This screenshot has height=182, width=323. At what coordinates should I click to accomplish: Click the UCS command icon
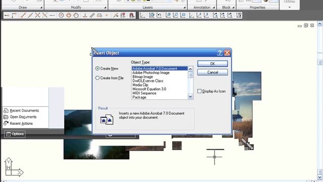pyautogui.click(x=142, y=15)
